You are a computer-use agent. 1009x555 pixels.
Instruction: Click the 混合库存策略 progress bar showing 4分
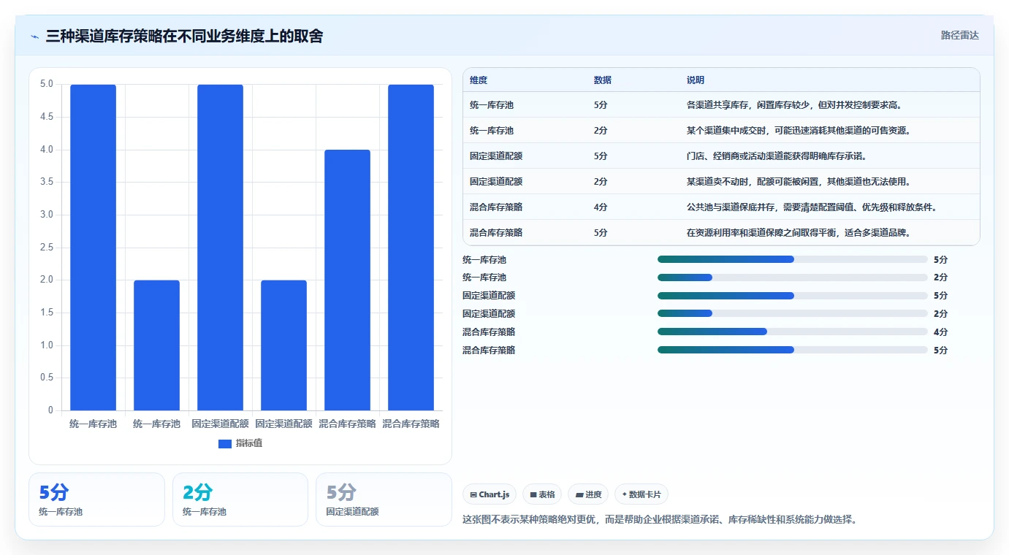(x=792, y=332)
